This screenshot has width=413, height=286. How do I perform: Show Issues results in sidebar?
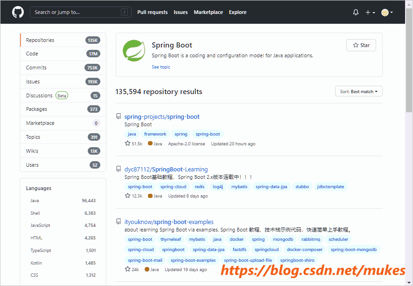click(63, 82)
